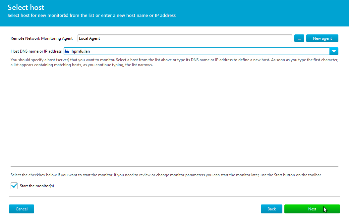Click the printer icon in the host field

(x=67, y=51)
